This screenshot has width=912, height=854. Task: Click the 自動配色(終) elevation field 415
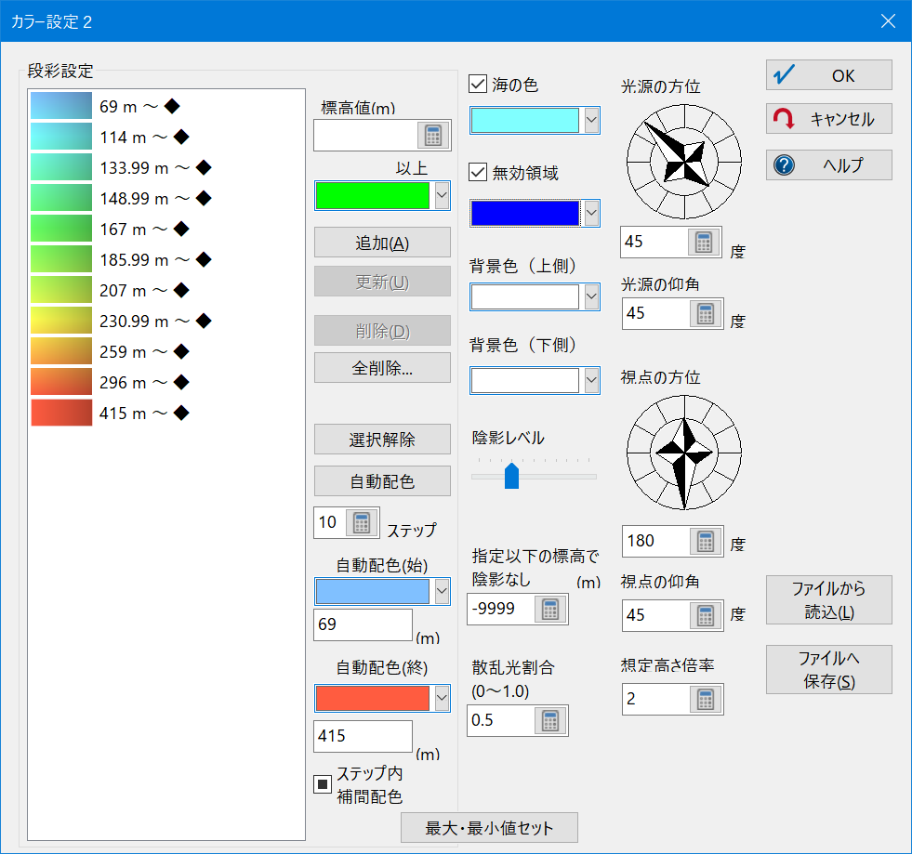tap(363, 737)
